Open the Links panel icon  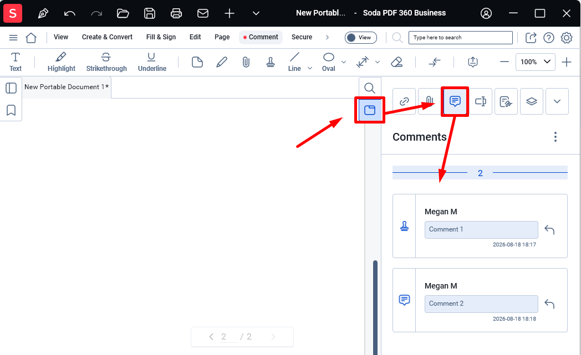point(404,101)
